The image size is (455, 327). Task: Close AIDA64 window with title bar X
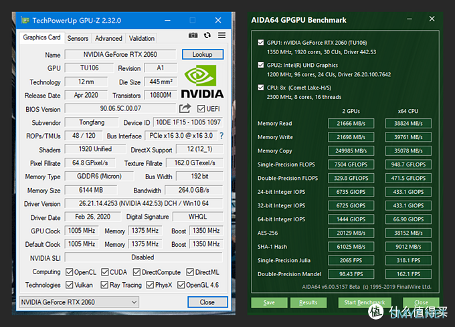[432, 19]
